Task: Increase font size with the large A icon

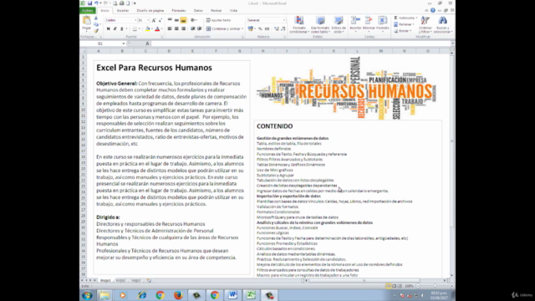Action: tap(154, 20)
